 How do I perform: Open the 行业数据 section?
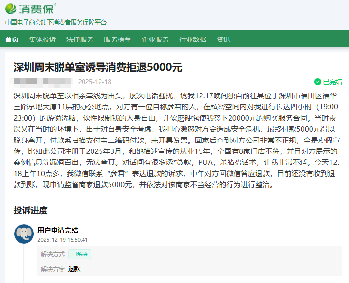(193, 39)
